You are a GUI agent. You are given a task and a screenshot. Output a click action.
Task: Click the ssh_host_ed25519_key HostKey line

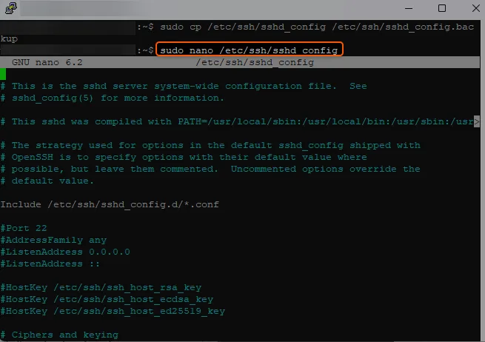point(113,311)
